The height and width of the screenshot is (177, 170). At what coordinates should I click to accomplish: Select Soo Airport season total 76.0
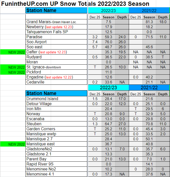pyautogui.click(x=108, y=42)
